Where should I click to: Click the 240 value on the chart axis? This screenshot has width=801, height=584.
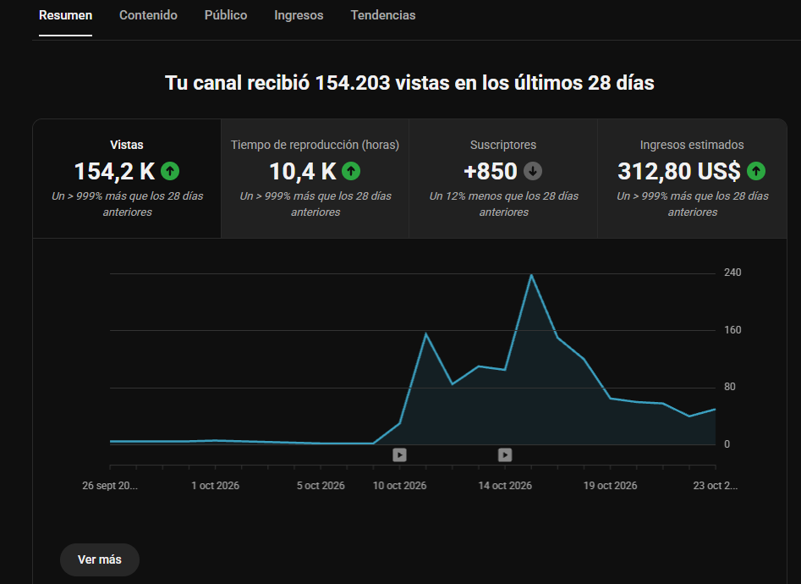[x=732, y=272]
